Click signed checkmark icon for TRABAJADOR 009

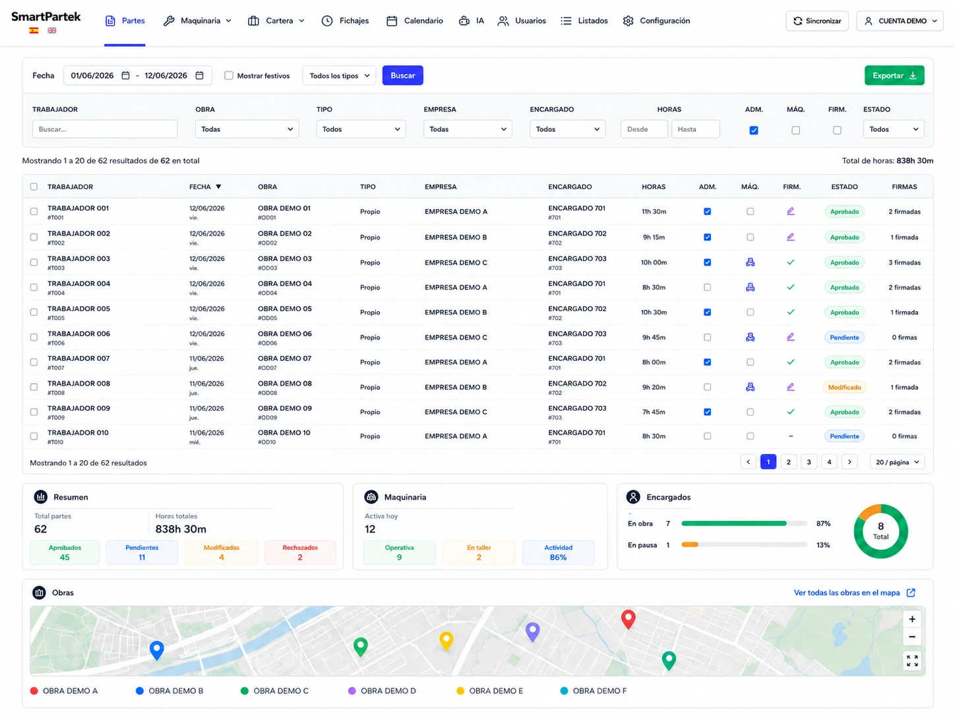point(791,412)
